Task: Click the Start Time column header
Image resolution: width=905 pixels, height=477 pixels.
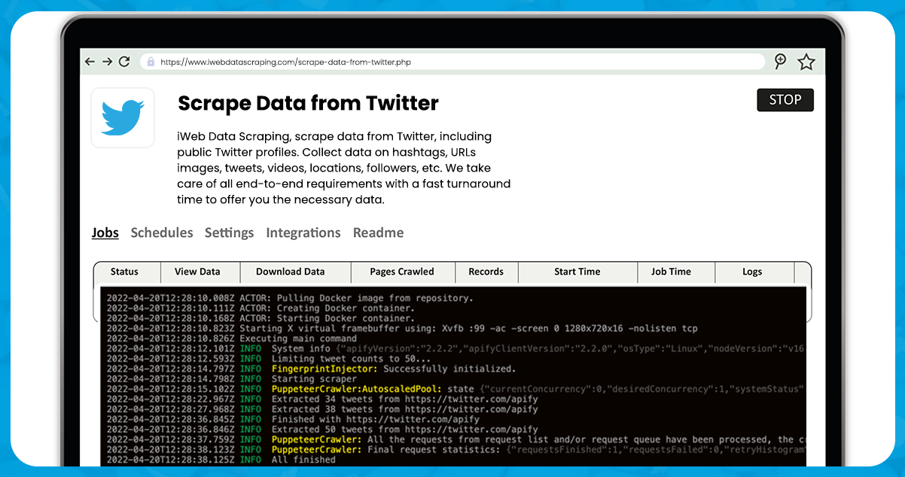Action: click(x=577, y=272)
